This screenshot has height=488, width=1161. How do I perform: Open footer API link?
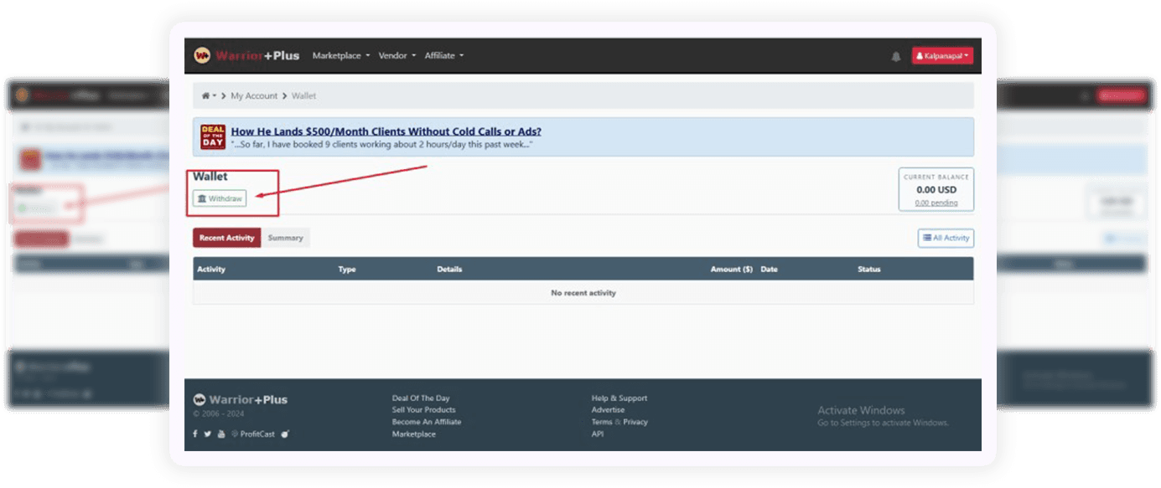coord(598,434)
